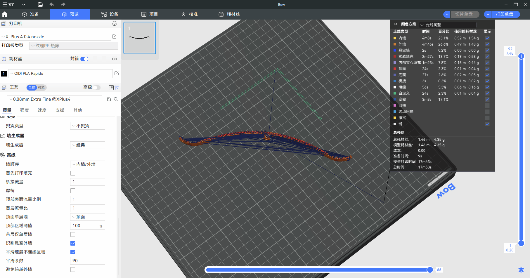The height and width of the screenshot is (278, 530).
Task: Expand the 走线类型 color scheme dropdown
Action: tap(447, 25)
